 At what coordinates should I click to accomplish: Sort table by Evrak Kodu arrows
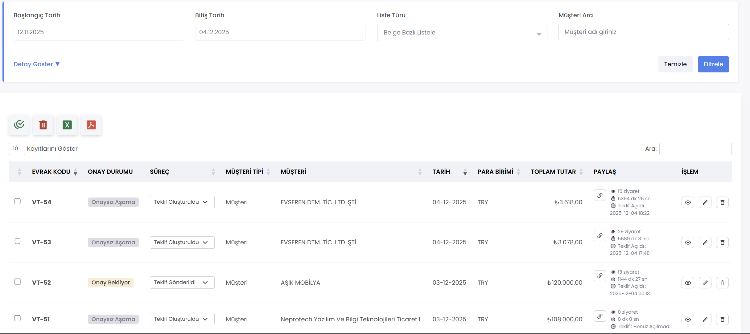point(75,172)
